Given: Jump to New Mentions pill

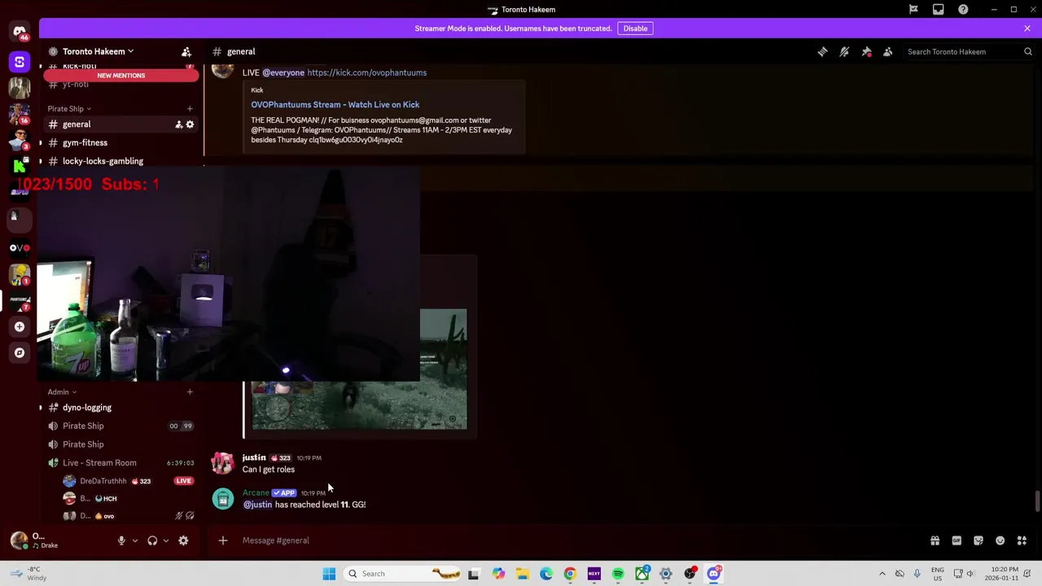Looking at the screenshot, I should tap(120, 76).
